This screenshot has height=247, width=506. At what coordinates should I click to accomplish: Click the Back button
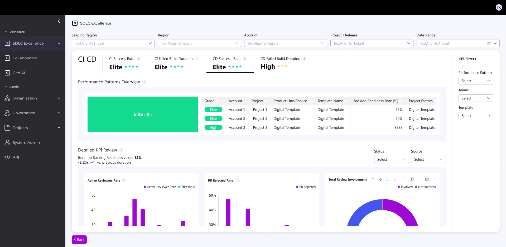coord(79,240)
